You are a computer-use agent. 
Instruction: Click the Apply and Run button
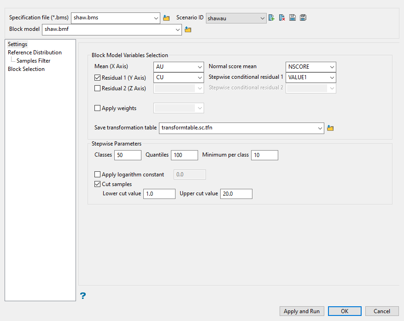[301, 311]
